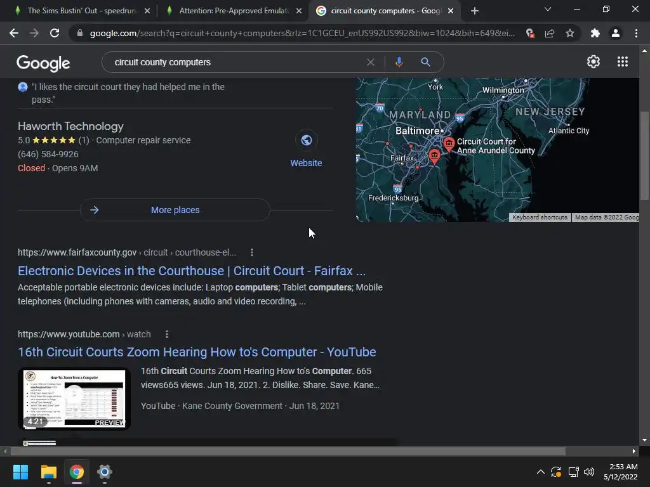Click the Baltimore label on map
The width and height of the screenshot is (650, 487).
[x=417, y=131]
